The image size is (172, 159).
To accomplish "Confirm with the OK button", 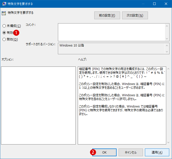I will (104, 152).
